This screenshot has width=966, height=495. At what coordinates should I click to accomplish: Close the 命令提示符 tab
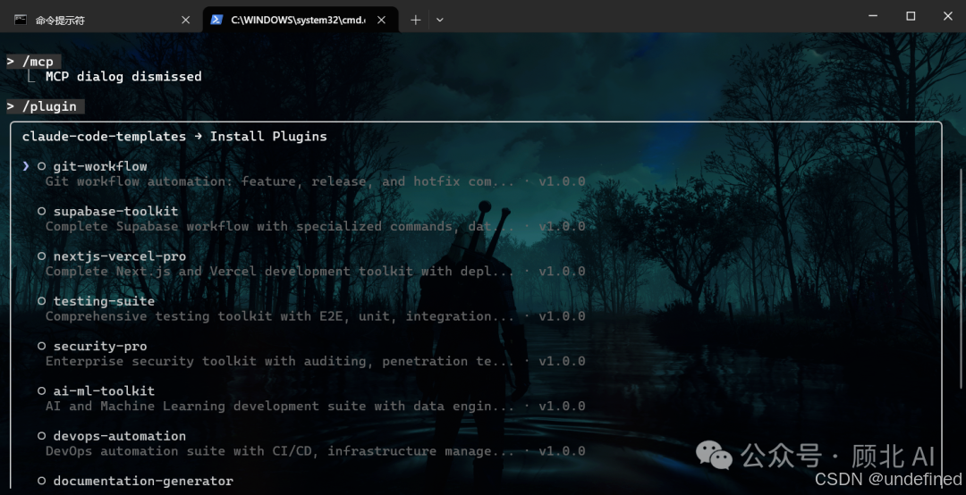185,20
